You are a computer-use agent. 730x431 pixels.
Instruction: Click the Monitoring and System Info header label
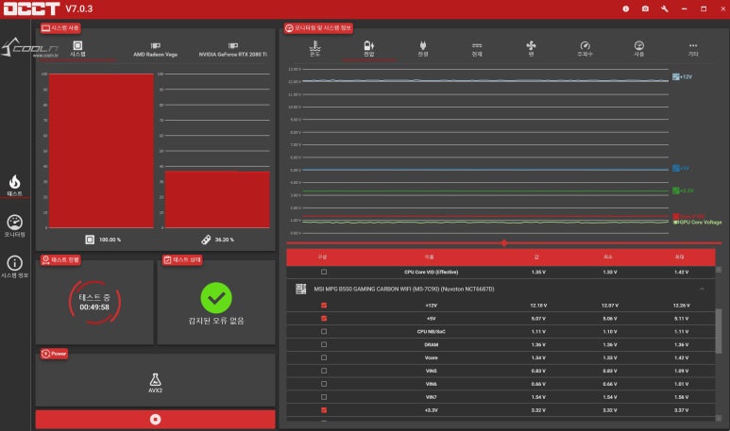coord(318,28)
